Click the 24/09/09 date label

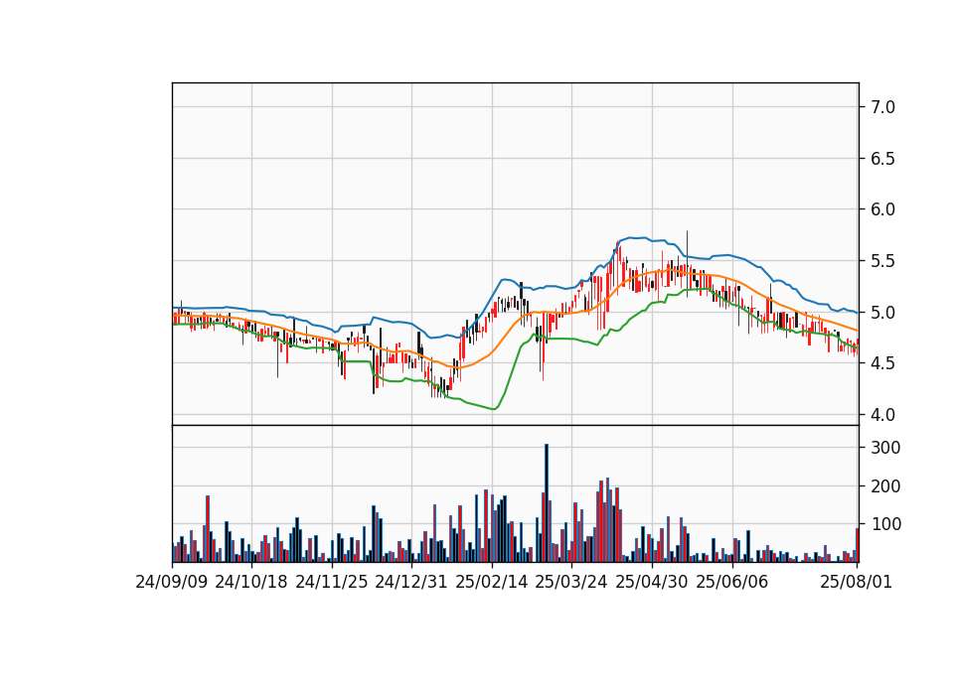click(x=172, y=582)
